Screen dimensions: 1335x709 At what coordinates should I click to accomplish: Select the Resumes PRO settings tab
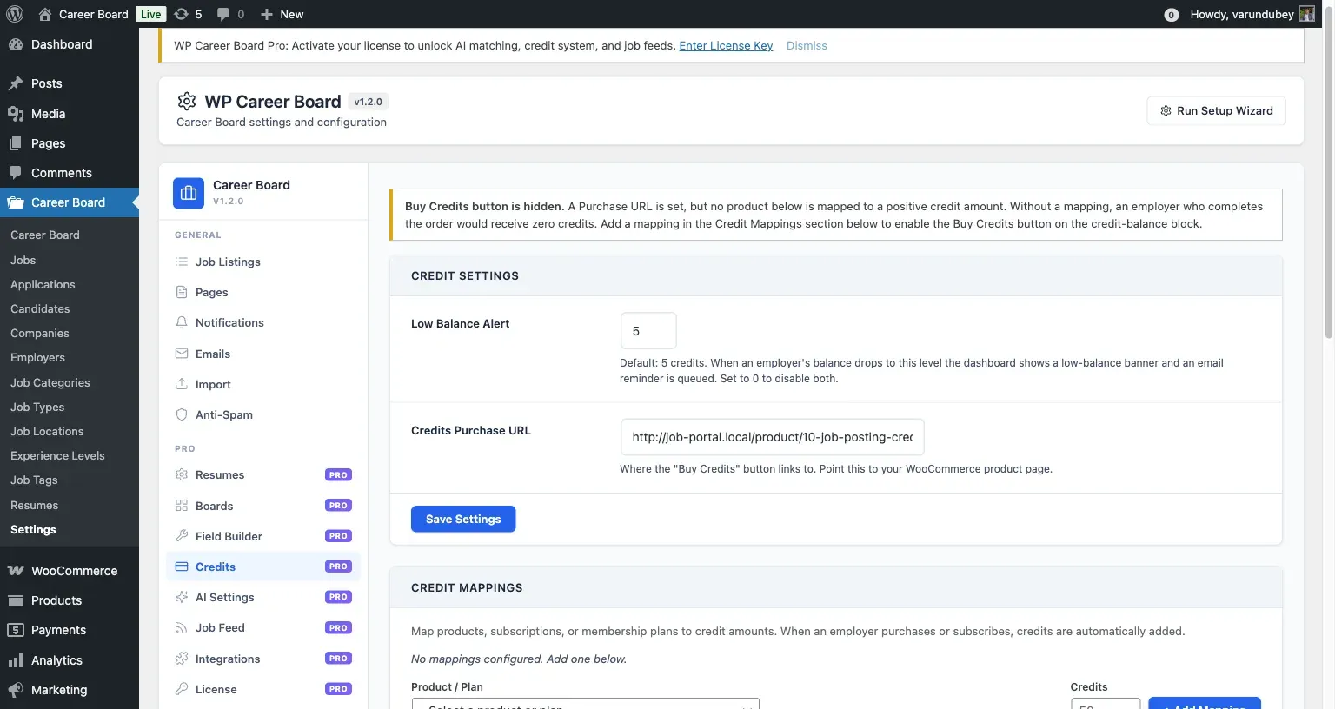263,474
